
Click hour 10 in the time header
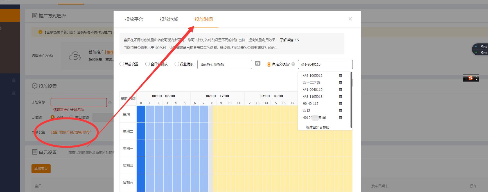pos(230,103)
